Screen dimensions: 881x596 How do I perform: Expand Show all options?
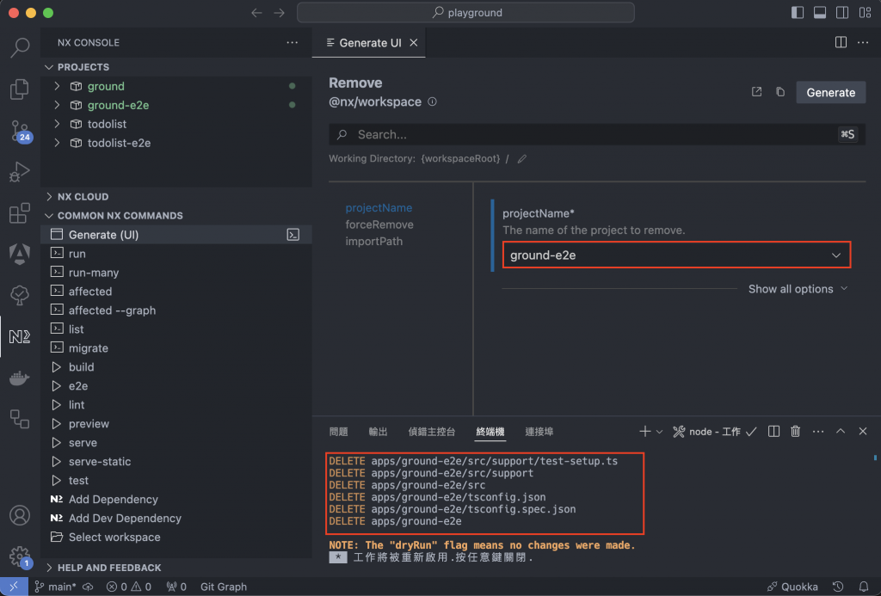point(798,289)
